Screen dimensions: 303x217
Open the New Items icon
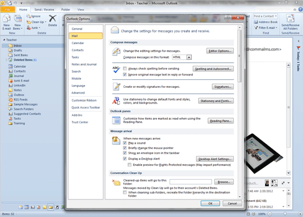click(18, 19)
